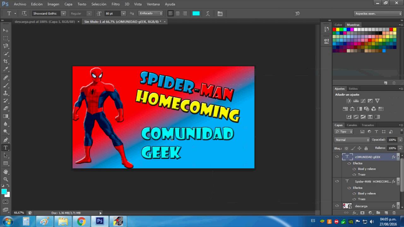Open the font size dropdown
The image size is (404, 227).
(x=123, y=14)
